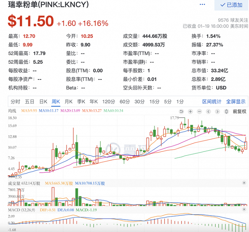Move chart left with the left chevron

(208, 112)
